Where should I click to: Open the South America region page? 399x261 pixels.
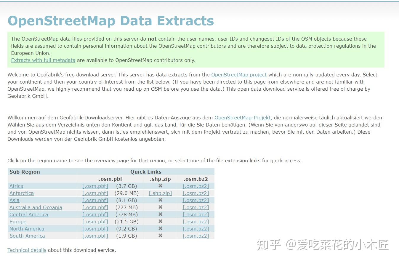(27, 236)
